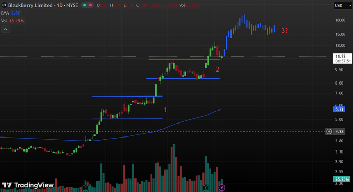Select the red text annotation '1'

(165, 109)
